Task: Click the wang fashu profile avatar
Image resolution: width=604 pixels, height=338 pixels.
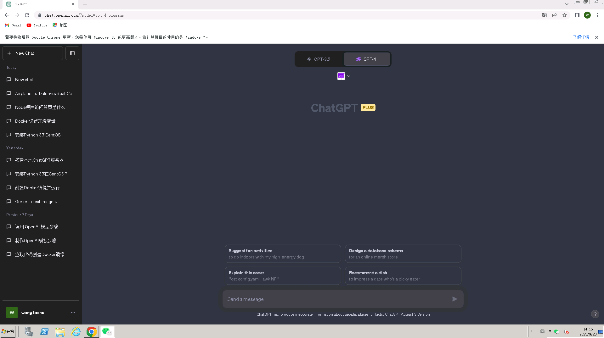Action: (x=12, y=313)
